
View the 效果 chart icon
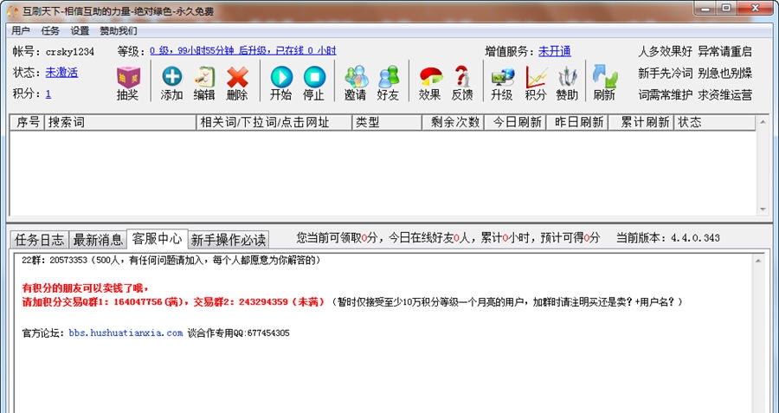pyautogui.click(x=430, y=77)
